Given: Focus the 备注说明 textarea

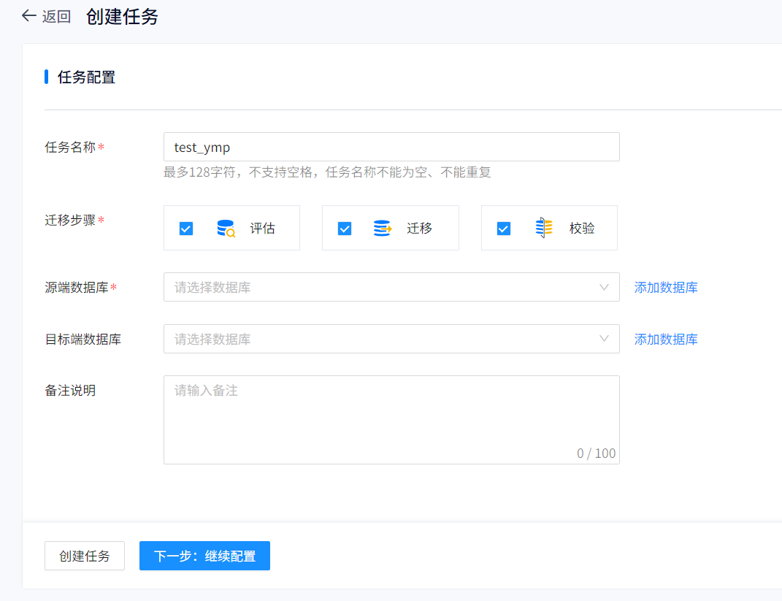Looking at the screenshot, I should (x=391, y=420).
